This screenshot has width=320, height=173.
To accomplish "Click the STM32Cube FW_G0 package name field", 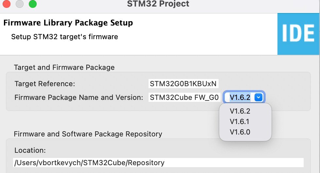I will tap(184, 97).
